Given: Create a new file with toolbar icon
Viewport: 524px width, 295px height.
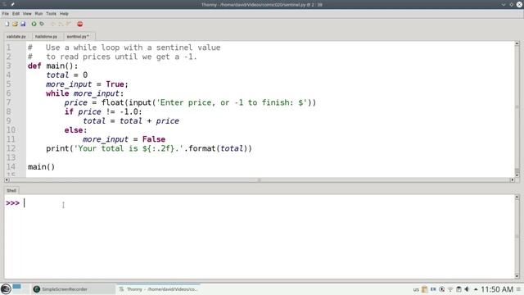Looking at the screenshot, I should pos(7,24).
